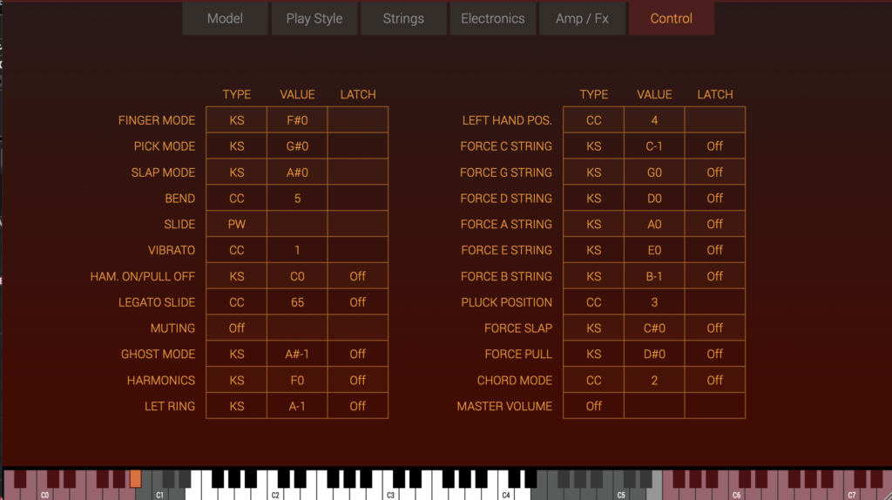Toggle Ham. On/Pull Off latch setting
The image size is (892, 500).
357,276
